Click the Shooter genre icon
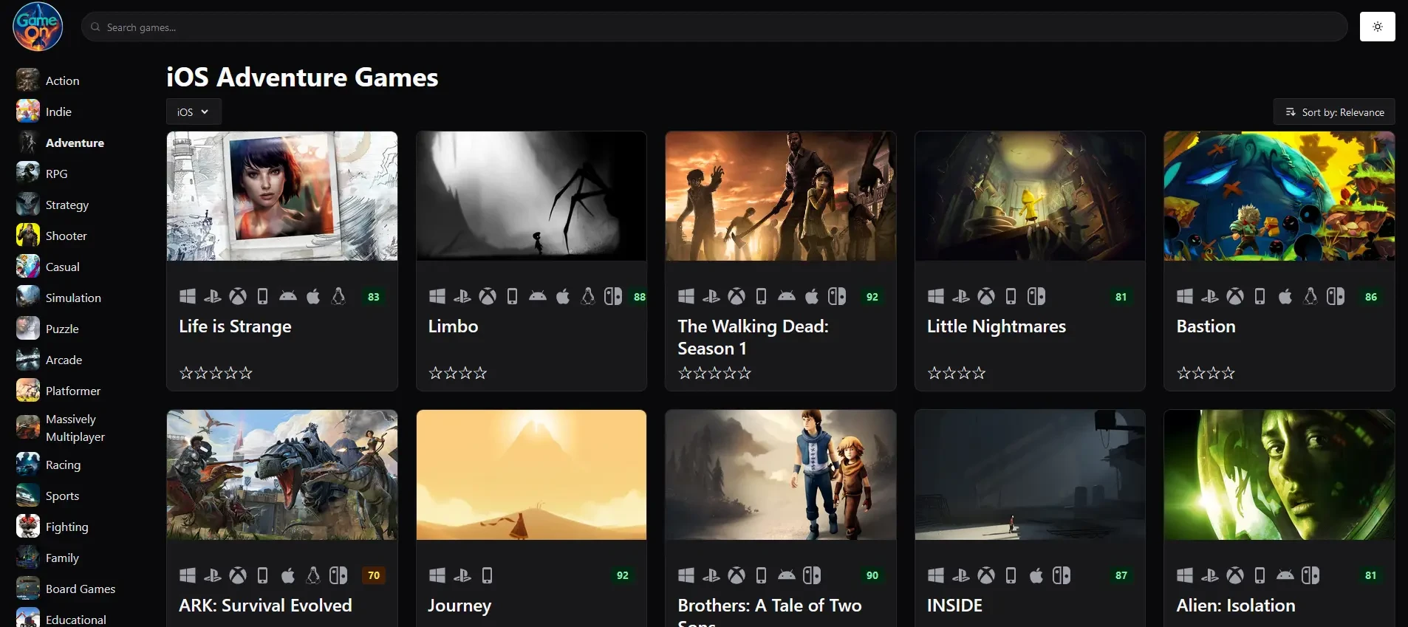The image size is (1408, 627). point(28,236)
